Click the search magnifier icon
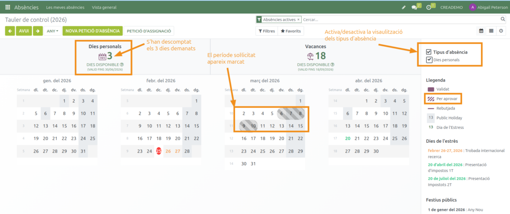510x214 pixels. coord(503,19)
